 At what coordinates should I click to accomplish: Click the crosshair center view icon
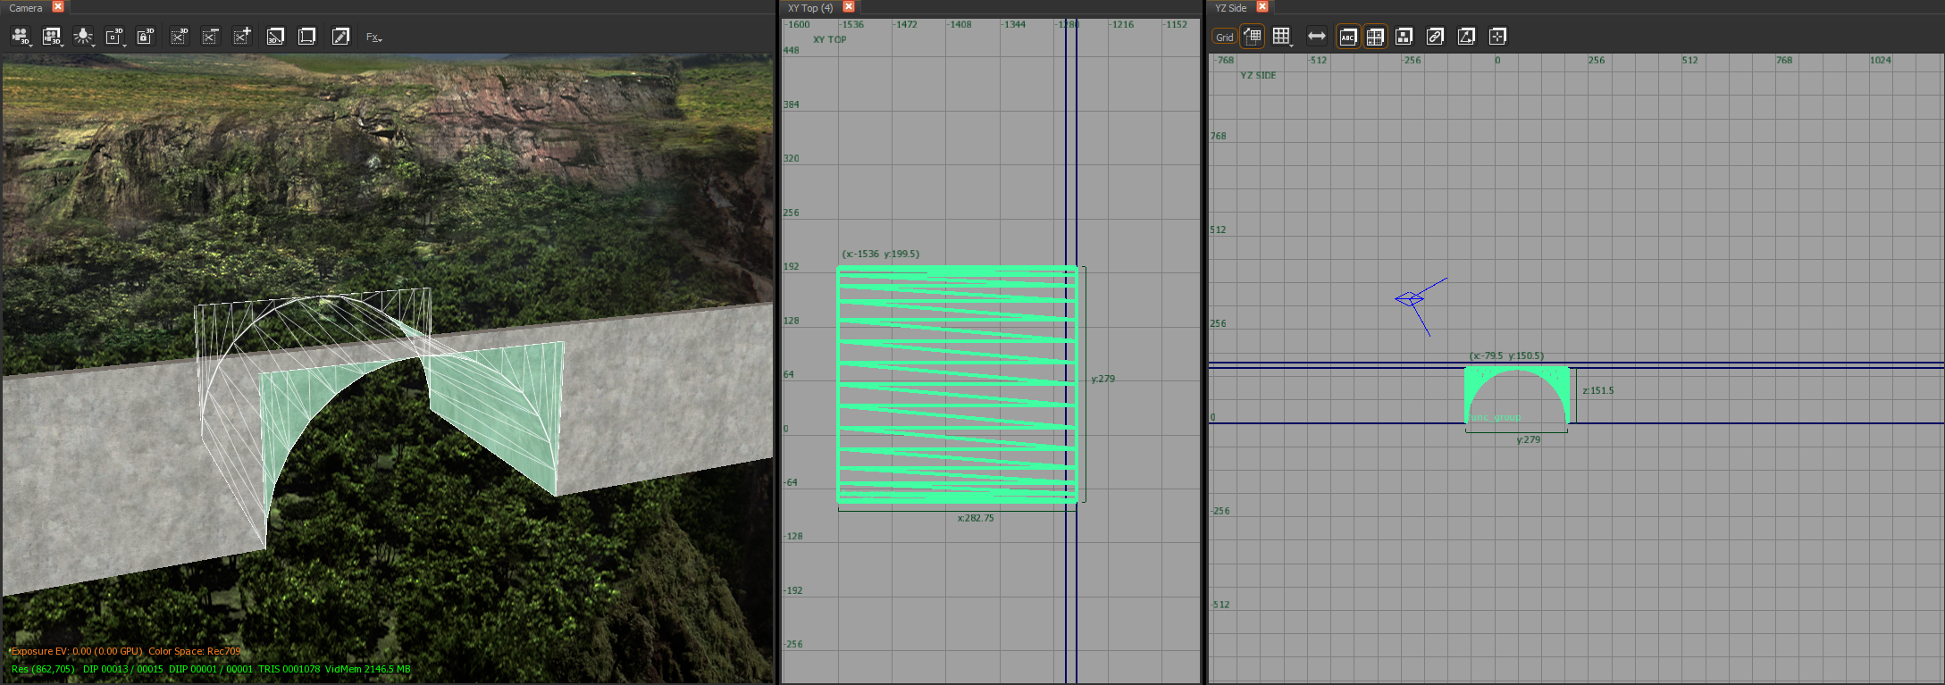click(x=1497, y=37)
